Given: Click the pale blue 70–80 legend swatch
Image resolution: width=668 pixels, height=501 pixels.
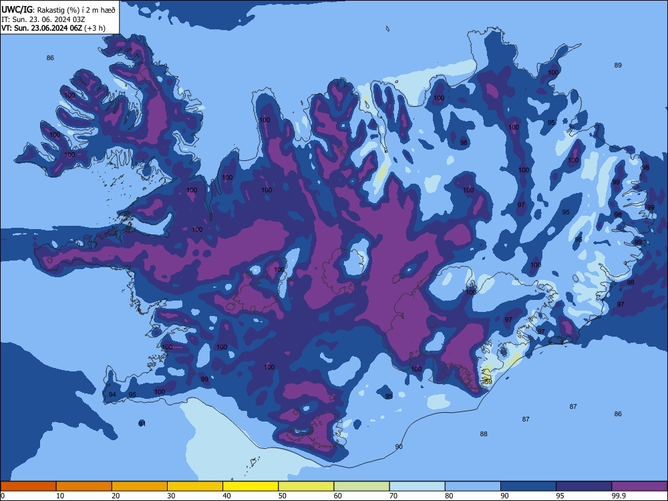Looking at the screenshot, I should (x=417, y=486).
